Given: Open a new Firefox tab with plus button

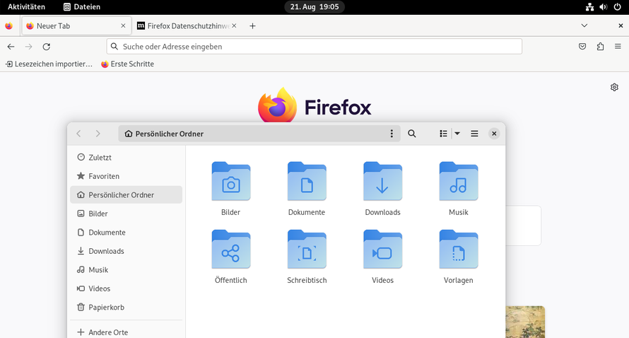Looking at the screenshot, I should (252, 25).
